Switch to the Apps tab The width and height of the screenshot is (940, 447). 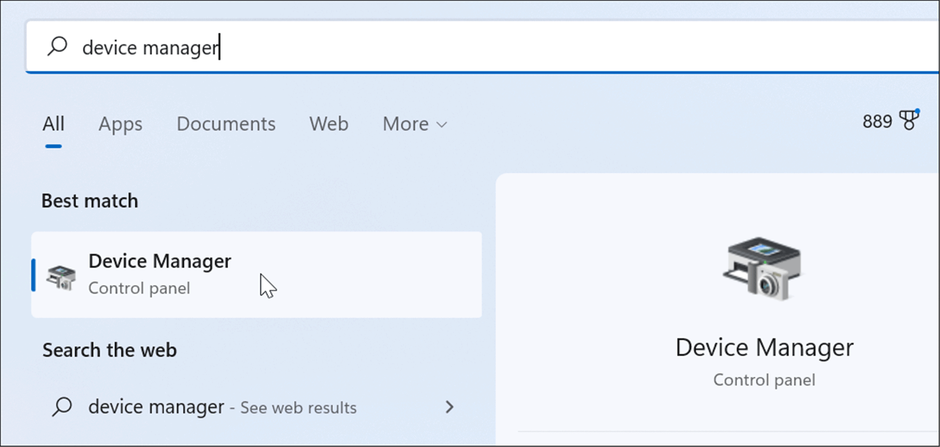[x=120, y=124]
